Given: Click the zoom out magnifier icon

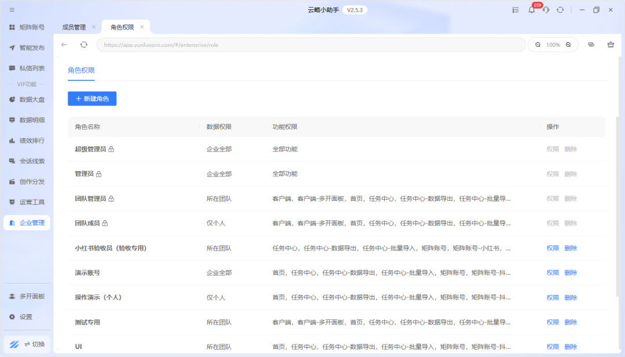Looking at the screenshot, I should point(538,45).
